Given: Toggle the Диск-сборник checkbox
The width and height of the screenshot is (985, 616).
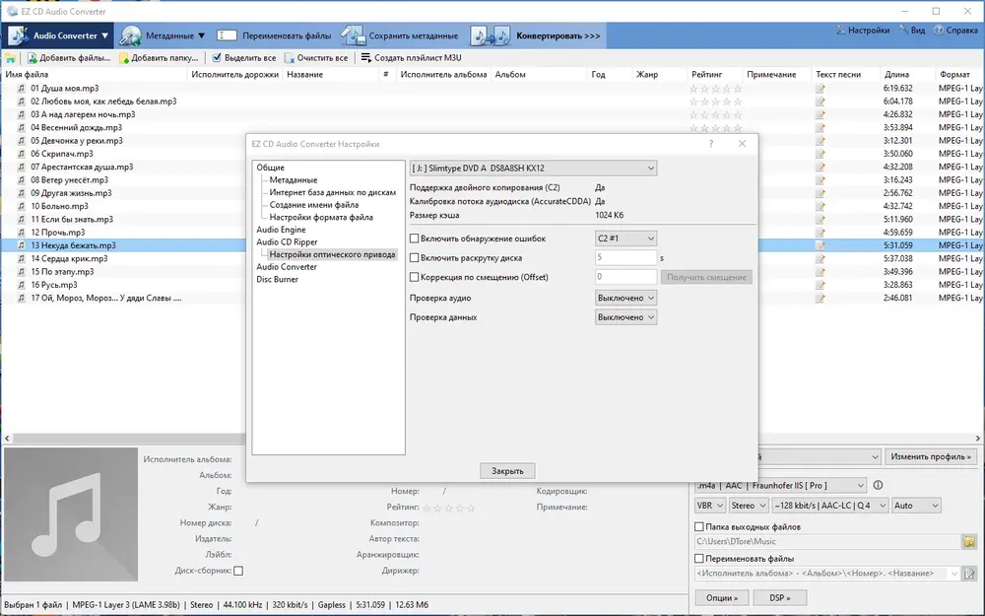Looking at the screenshot, I should [238, 572].
